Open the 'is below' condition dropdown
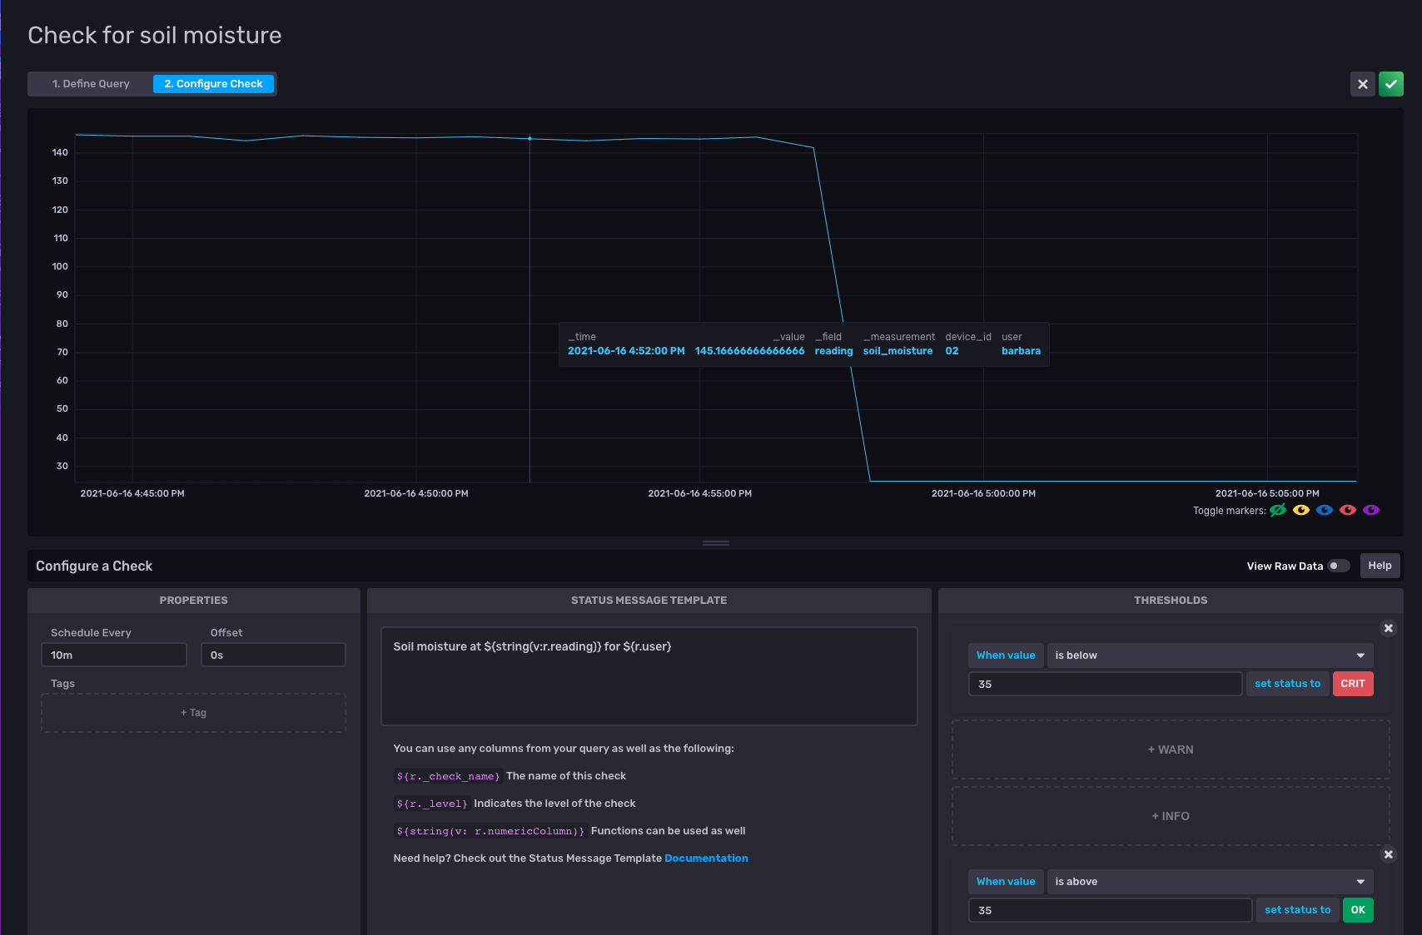 1210,655
